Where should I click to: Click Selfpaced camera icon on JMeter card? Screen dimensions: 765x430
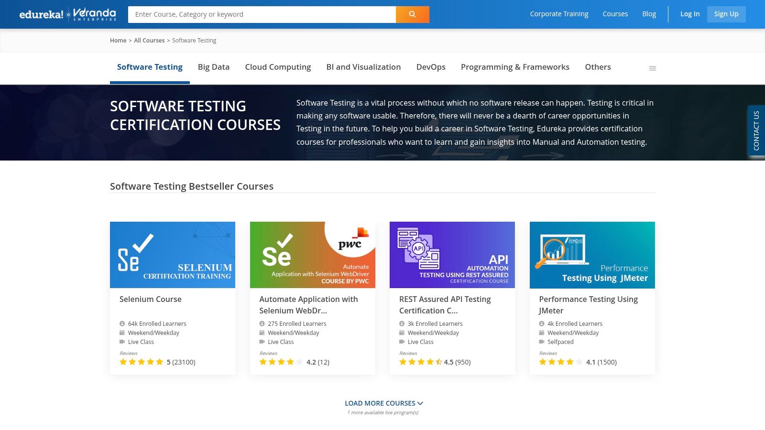point(542,342)
